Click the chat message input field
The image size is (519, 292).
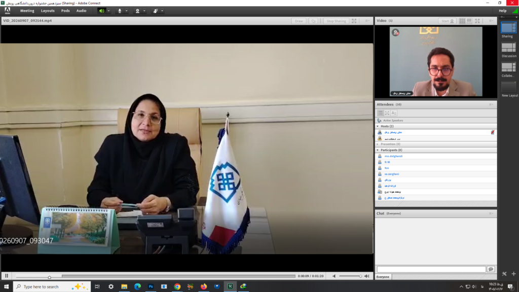431,269
